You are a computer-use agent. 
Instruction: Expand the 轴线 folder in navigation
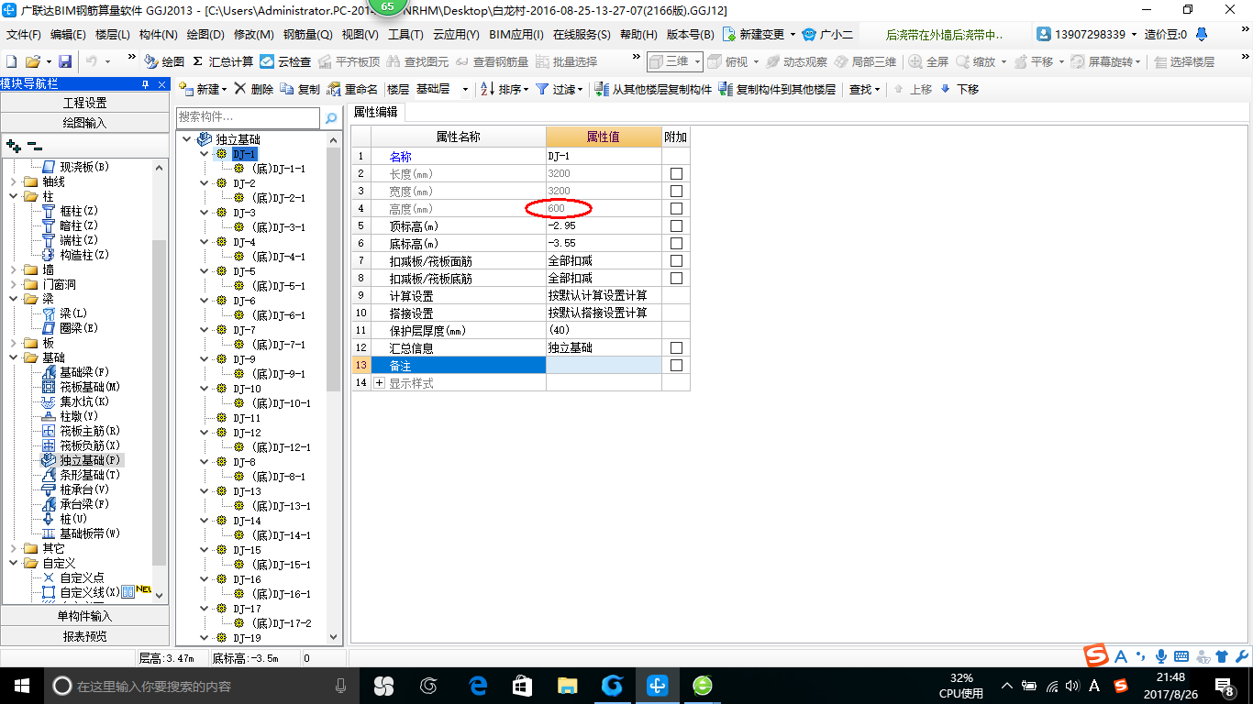click(13, 181)
